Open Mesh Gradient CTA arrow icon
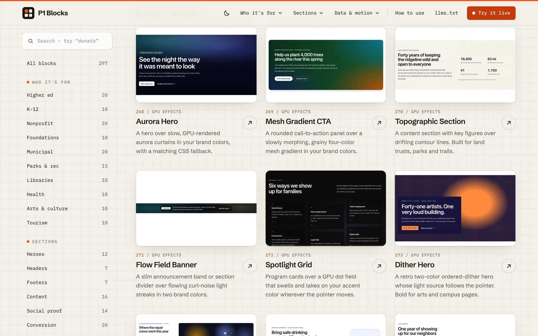The image size is (538, 336). click(x=379, y=123)
